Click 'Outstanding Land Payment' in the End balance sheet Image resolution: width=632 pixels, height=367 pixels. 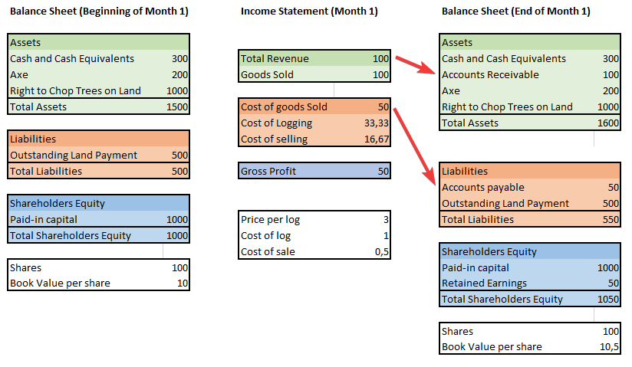[505, 204]
